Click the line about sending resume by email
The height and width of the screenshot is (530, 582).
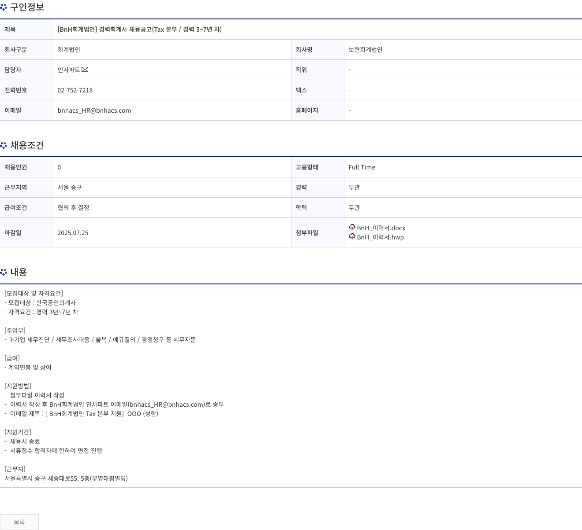pyautogui.click(x=114, y=405)
